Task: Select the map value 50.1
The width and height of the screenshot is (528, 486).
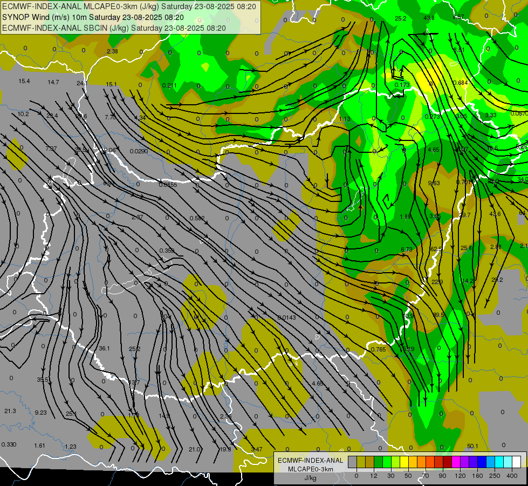Action: click(472, 447)
